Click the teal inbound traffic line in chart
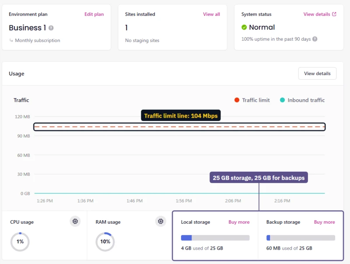Screen dimensions: 350x264 click(x=179, y=193)
